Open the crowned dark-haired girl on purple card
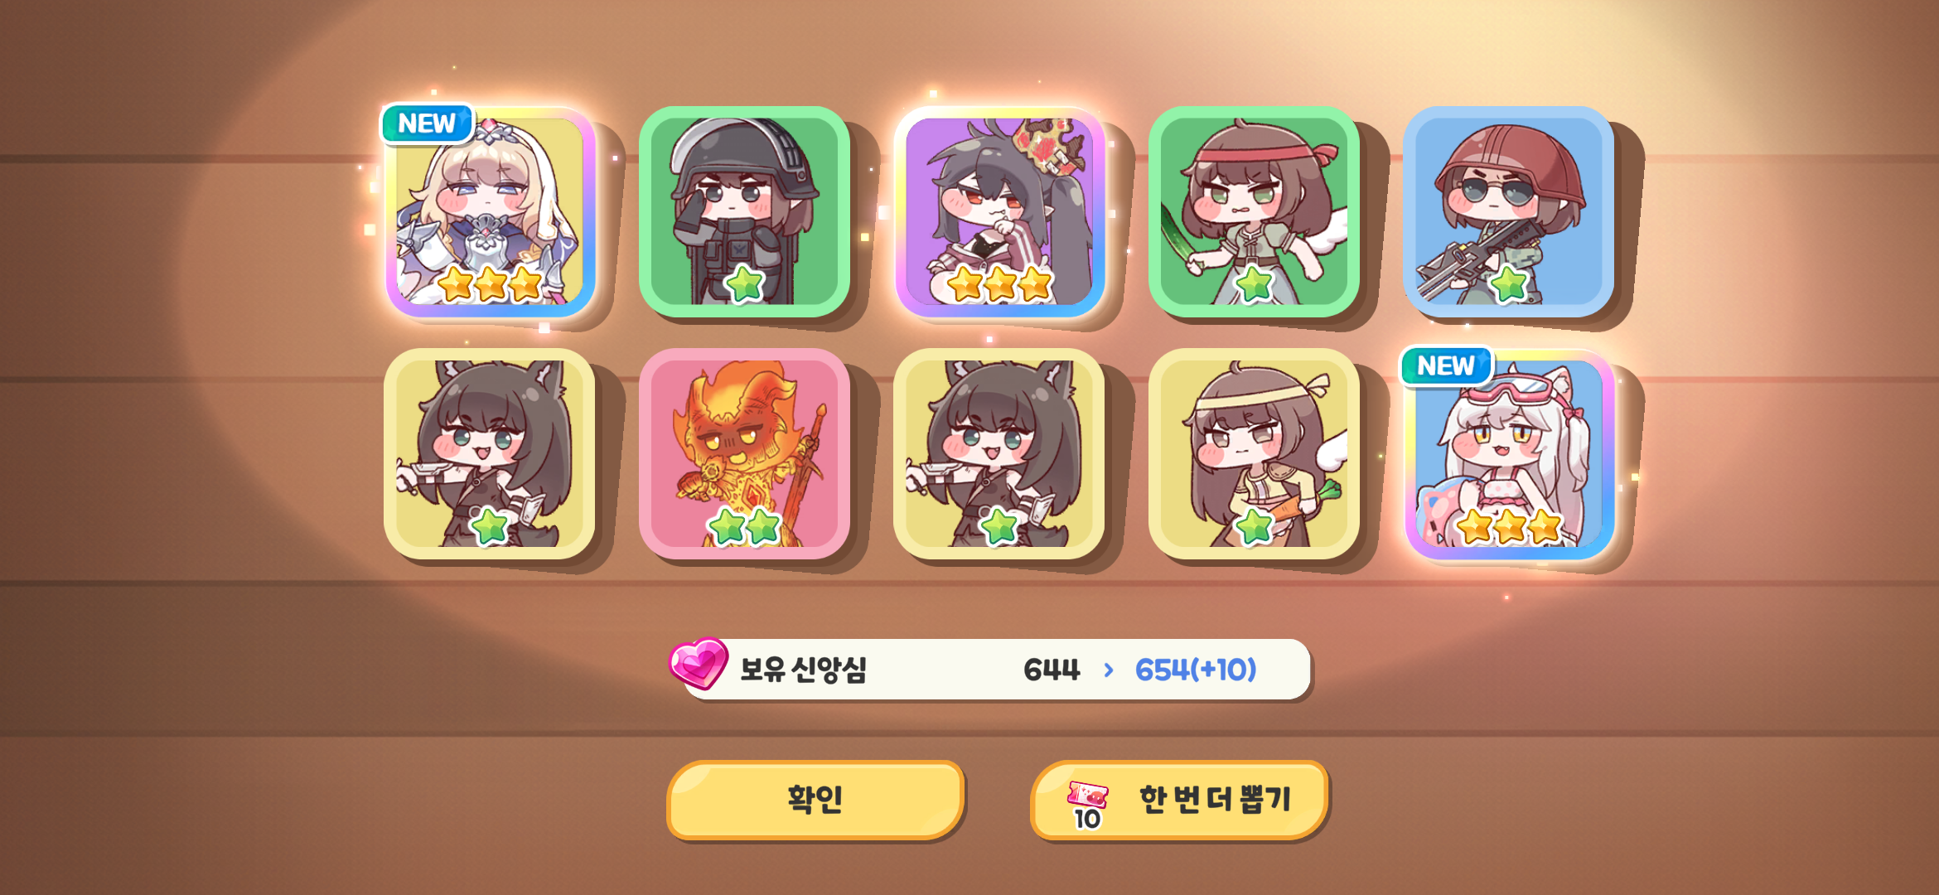The height and width of the screenshot is (895, 1939). coord(999,211)
